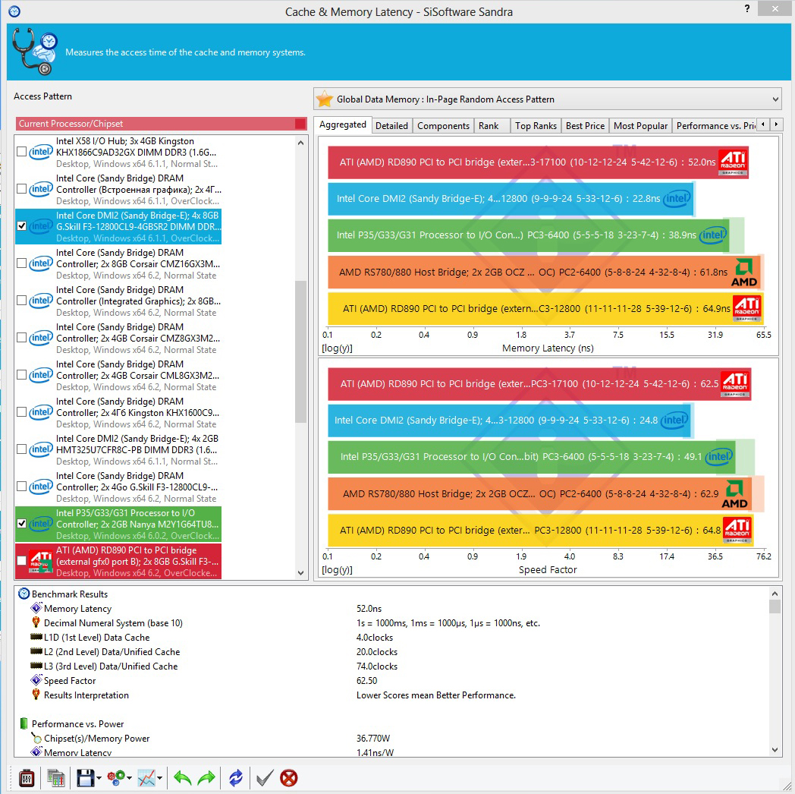Viewport: 795px width, 794px height.
Task: Click the blue refresh arrows icon
Action: (236, 778)
